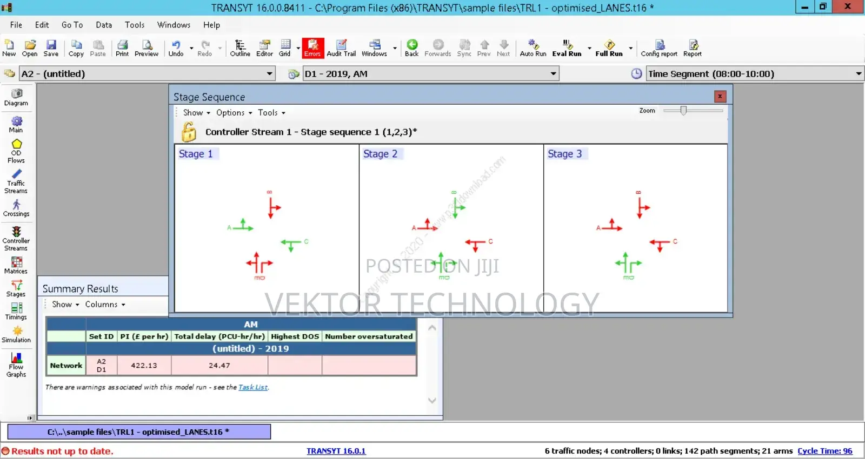Open the Tools menu in menu bar
Image resolution: width=865 pixels, height=459 pixels.
tap(135, 25)
